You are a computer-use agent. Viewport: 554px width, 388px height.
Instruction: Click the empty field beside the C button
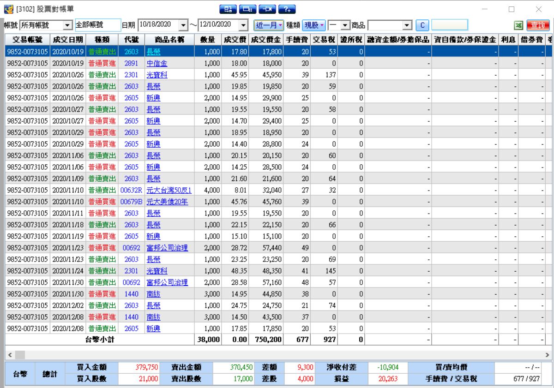click(x=449, y=25)
